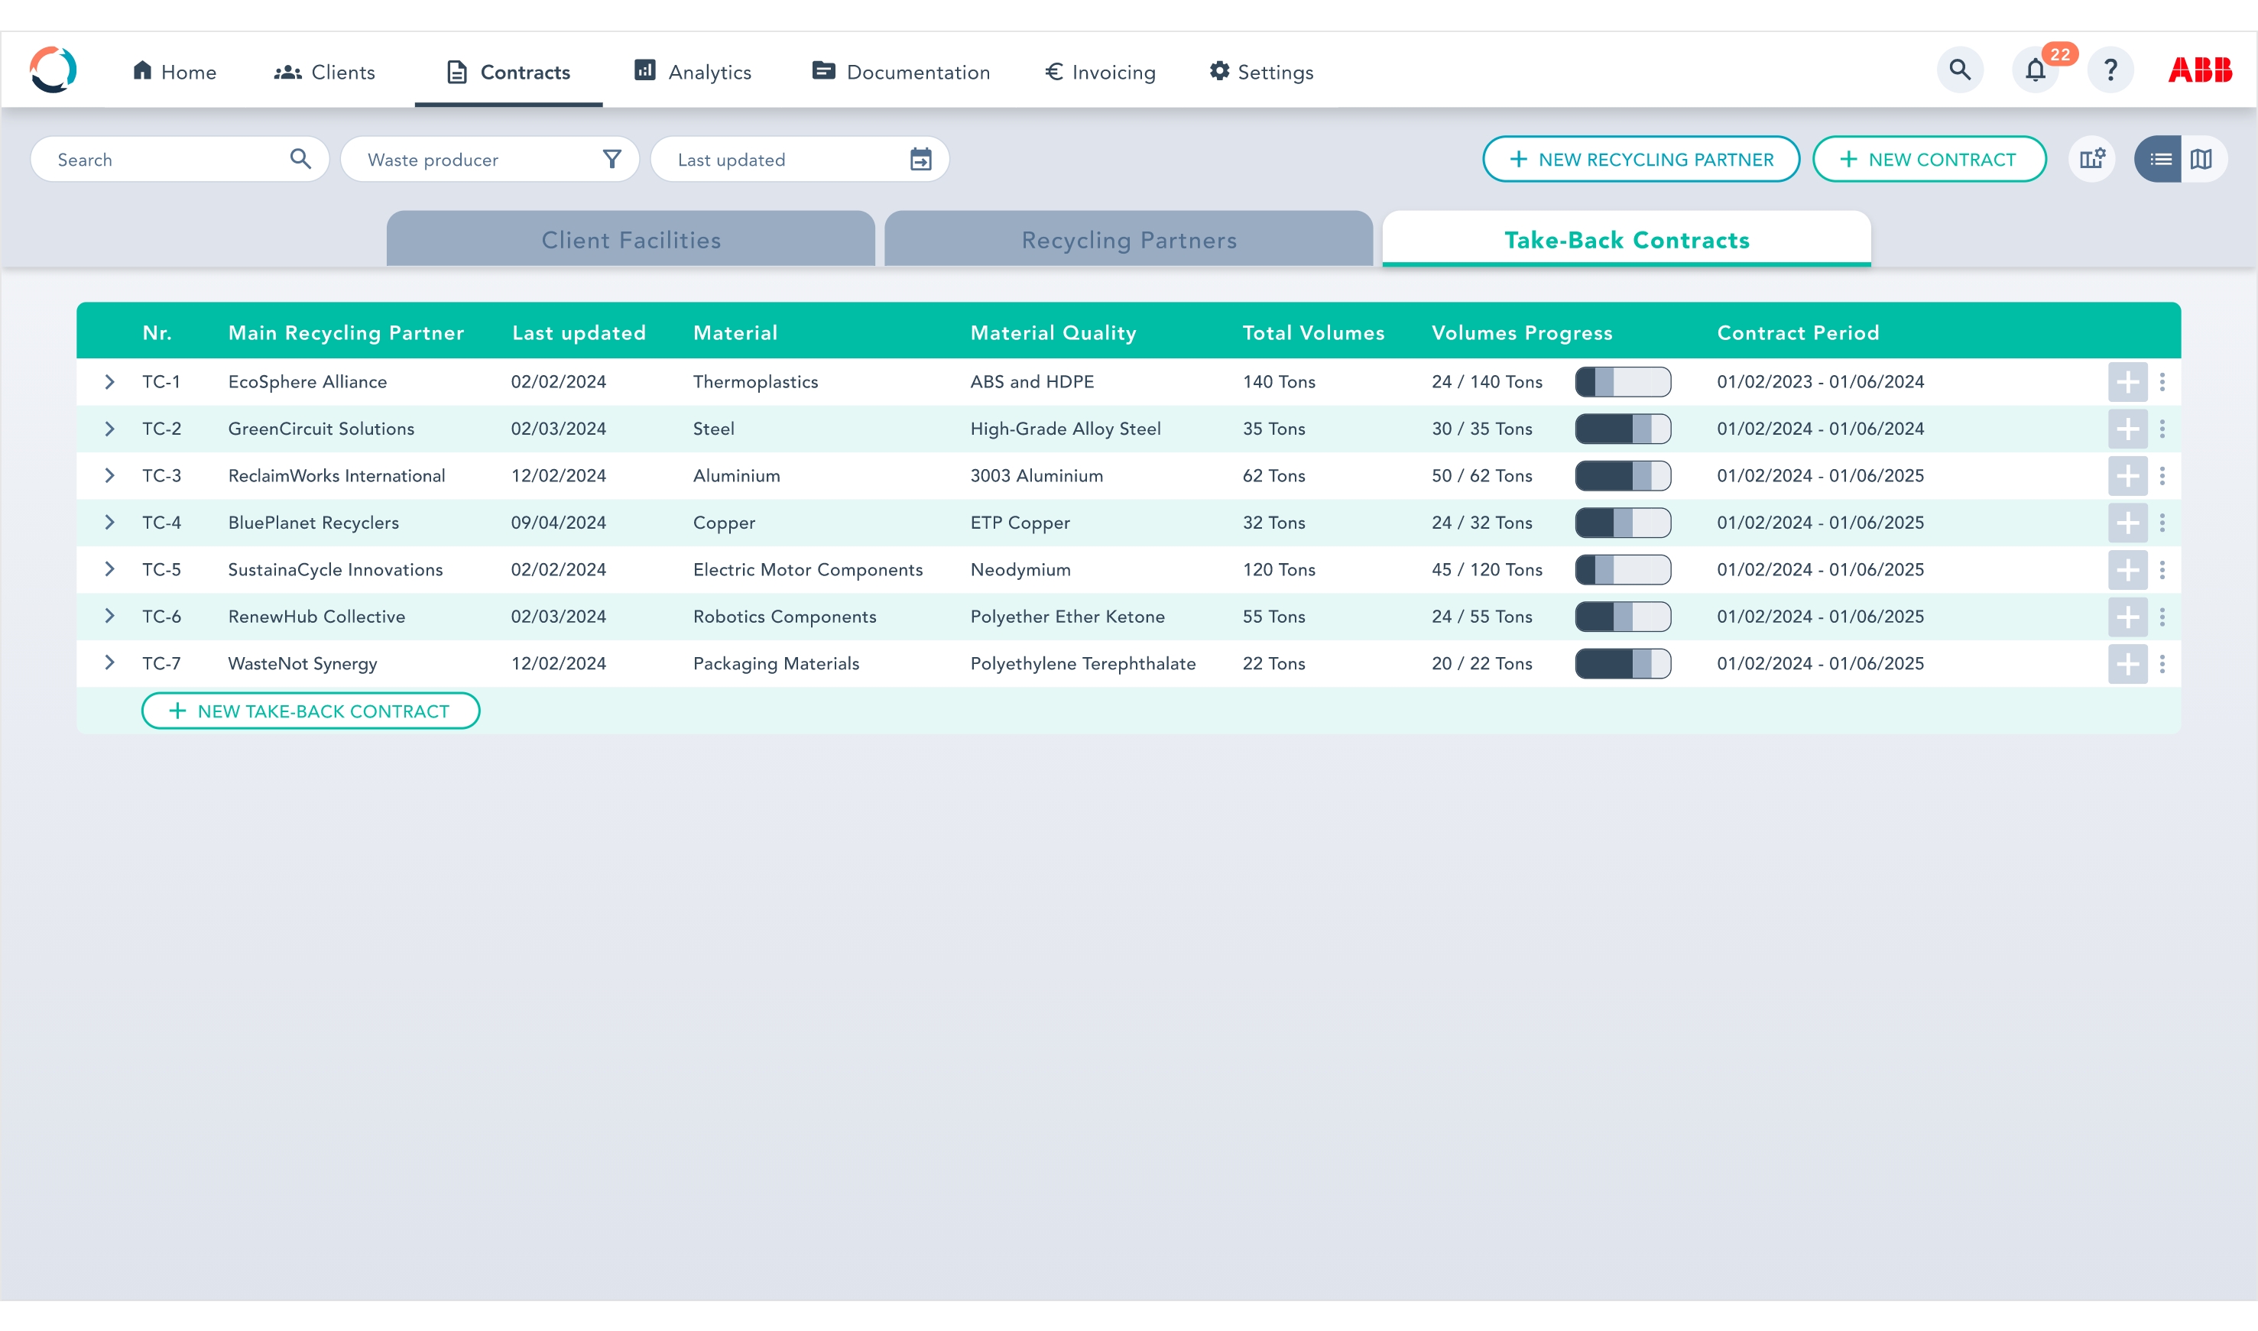The height and width of the screenshot is (1331, 2258).
Task: Click the top-right search magnifier icon
Action: 1959,71
